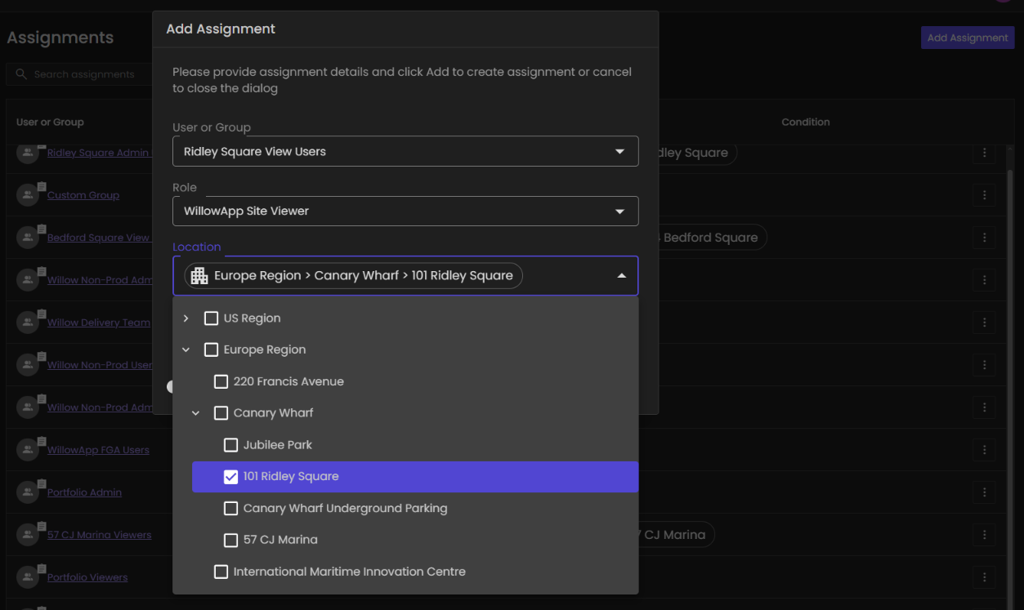Click the search magnifier icon in assignments
This screenshot has height=610, width=1024.
(x=21, y=74)
